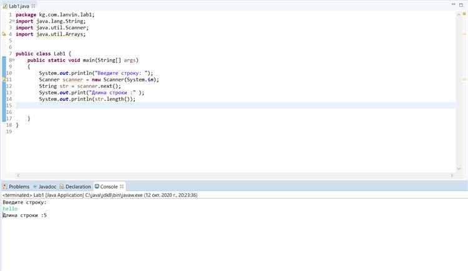
Task: Click the warning marker beside line 11
Action: (x=4, y=80)
